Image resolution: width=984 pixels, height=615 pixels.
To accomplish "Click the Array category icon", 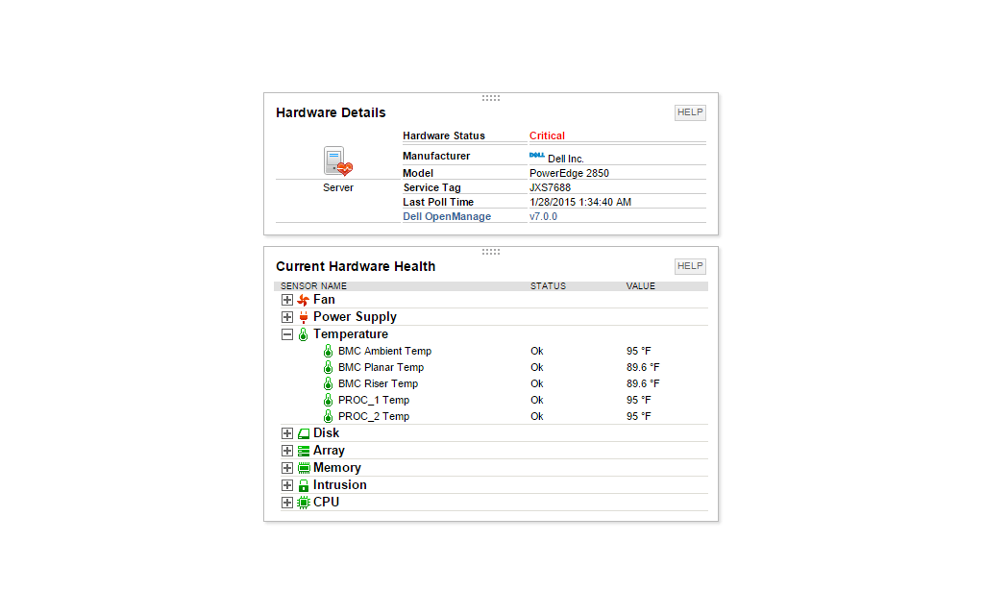I will (x=304, y=451).
